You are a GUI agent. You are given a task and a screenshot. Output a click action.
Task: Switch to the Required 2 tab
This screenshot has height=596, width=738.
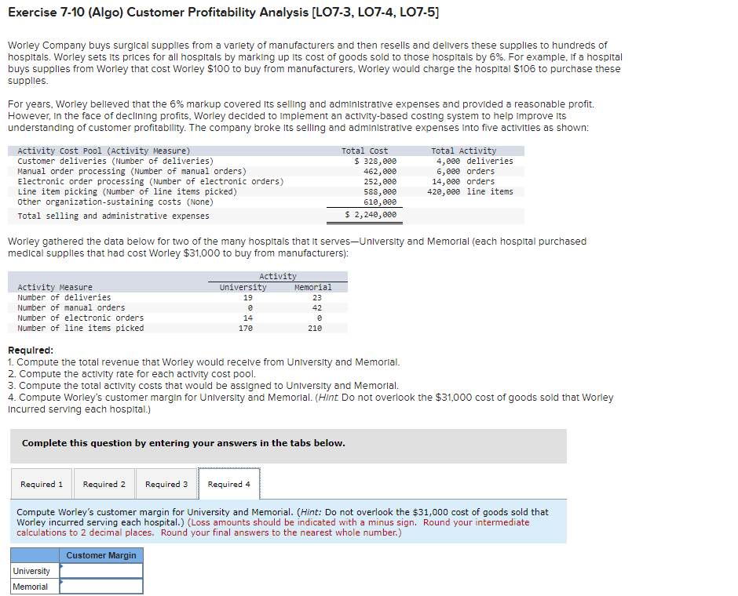104,484
